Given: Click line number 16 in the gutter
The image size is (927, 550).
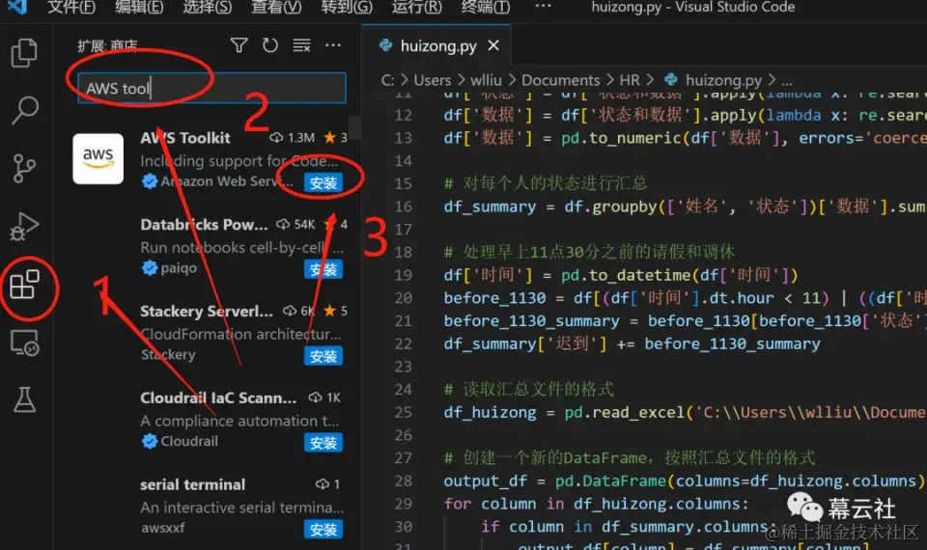Looking at the screenshot, I should click(x=404, y=206).
